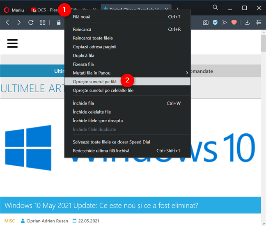Maximize the Opera window
Image resolution: width=266 pixels, height=226 pixels.
[x=244, y=8]
